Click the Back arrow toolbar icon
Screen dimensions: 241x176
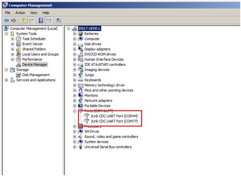(x=6, y=20)
